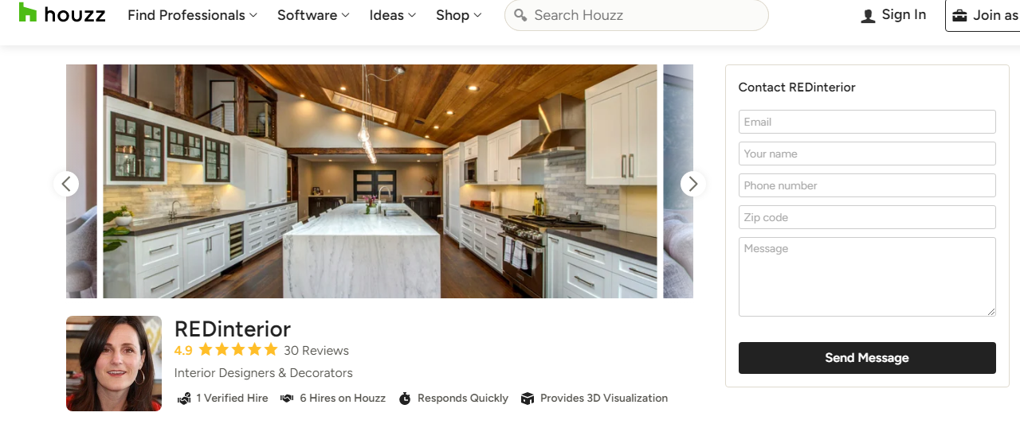Click the 6 Hires on Houzz handshake icon
1020x424 pixels.
(287, 399)
